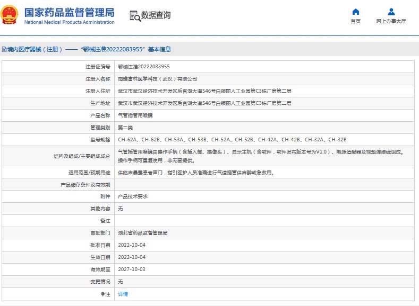419x306 pixels.
Task: Click the document icon before 境内医疗器械
Action: pos(4,49)
